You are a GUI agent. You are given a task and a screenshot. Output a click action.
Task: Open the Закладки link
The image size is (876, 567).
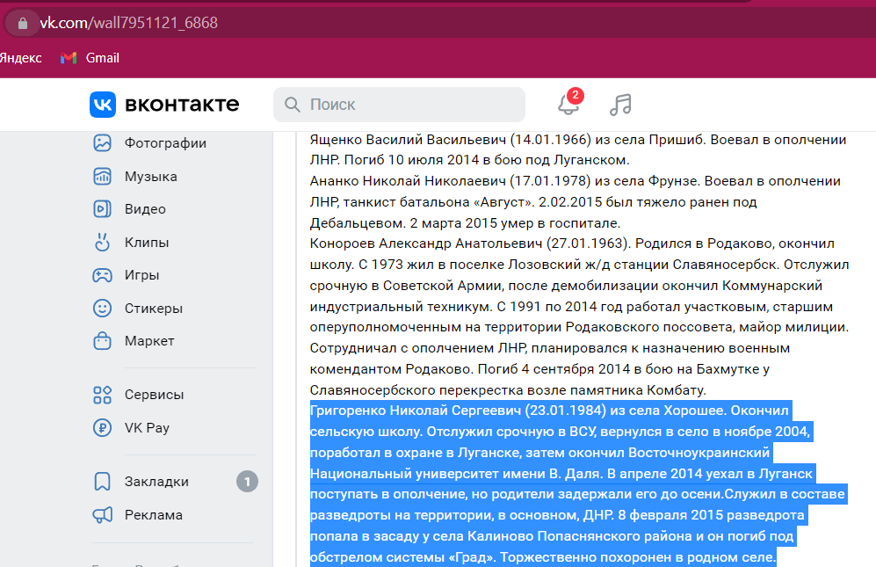pyautogui.click(x=156, y=482)
